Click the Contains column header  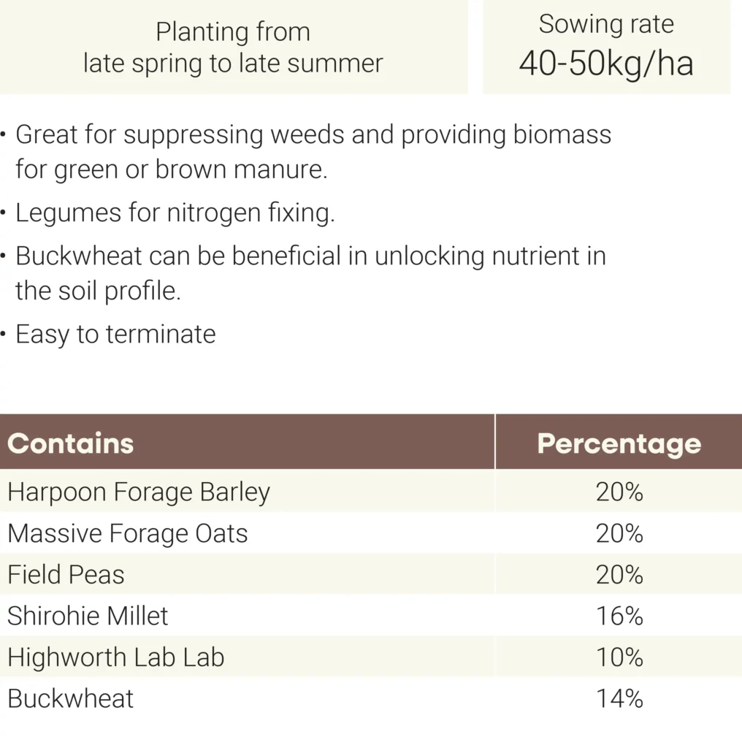tap(71, 443)
